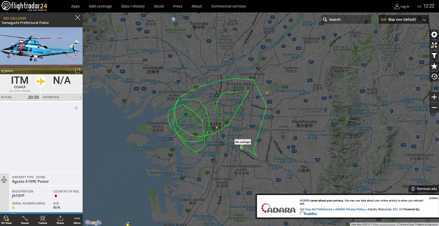
Task: Zoom out with the minus button
Action: (434, 107)
